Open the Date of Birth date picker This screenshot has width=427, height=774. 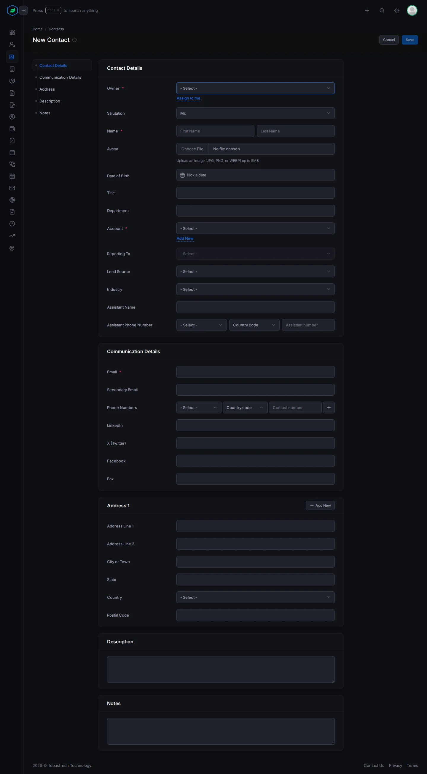pyautogui.click(x=255, y=175)
